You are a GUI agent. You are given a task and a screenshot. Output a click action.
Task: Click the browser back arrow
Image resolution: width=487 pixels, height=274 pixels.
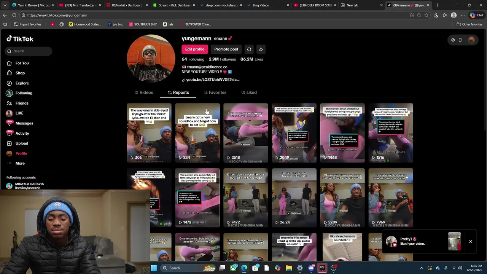5,15
